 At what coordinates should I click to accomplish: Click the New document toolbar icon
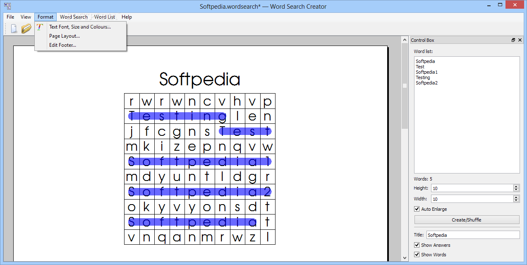14,29
